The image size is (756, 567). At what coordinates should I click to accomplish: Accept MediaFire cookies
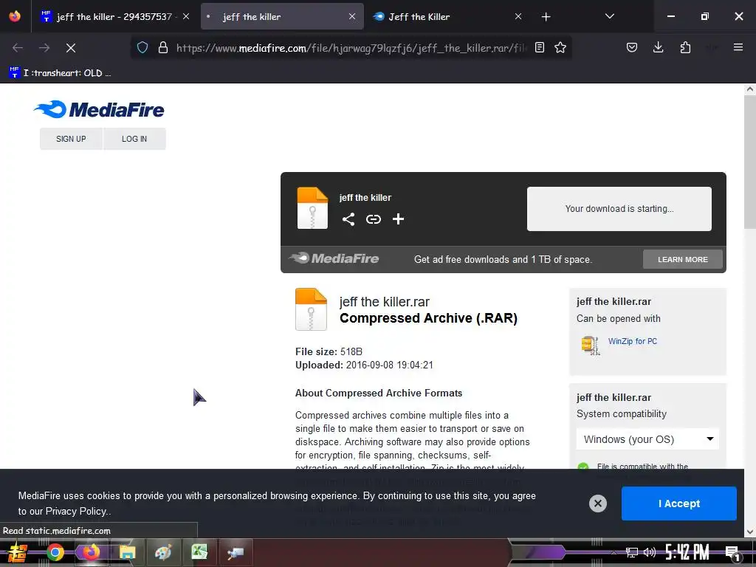[678, 504]
